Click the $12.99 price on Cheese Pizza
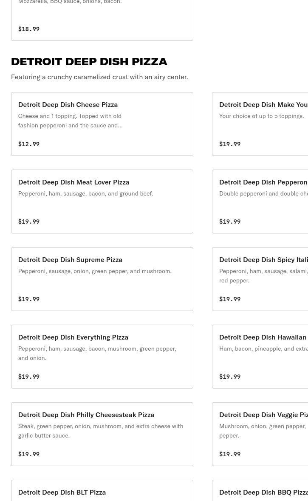The width and height of the screenshot is (308, 501). 29,144
